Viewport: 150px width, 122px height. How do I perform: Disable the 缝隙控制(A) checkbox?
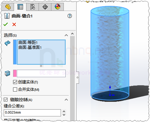point(6,100)
